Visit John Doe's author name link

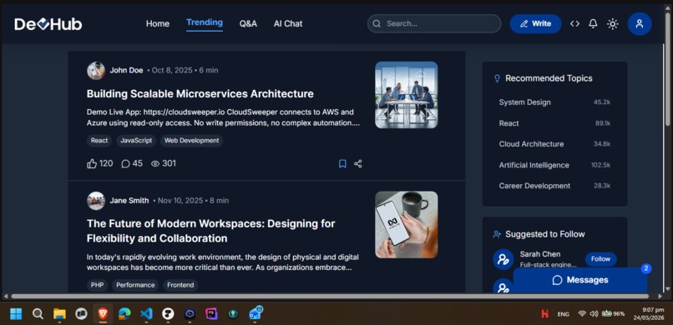[x=126, y=70]
